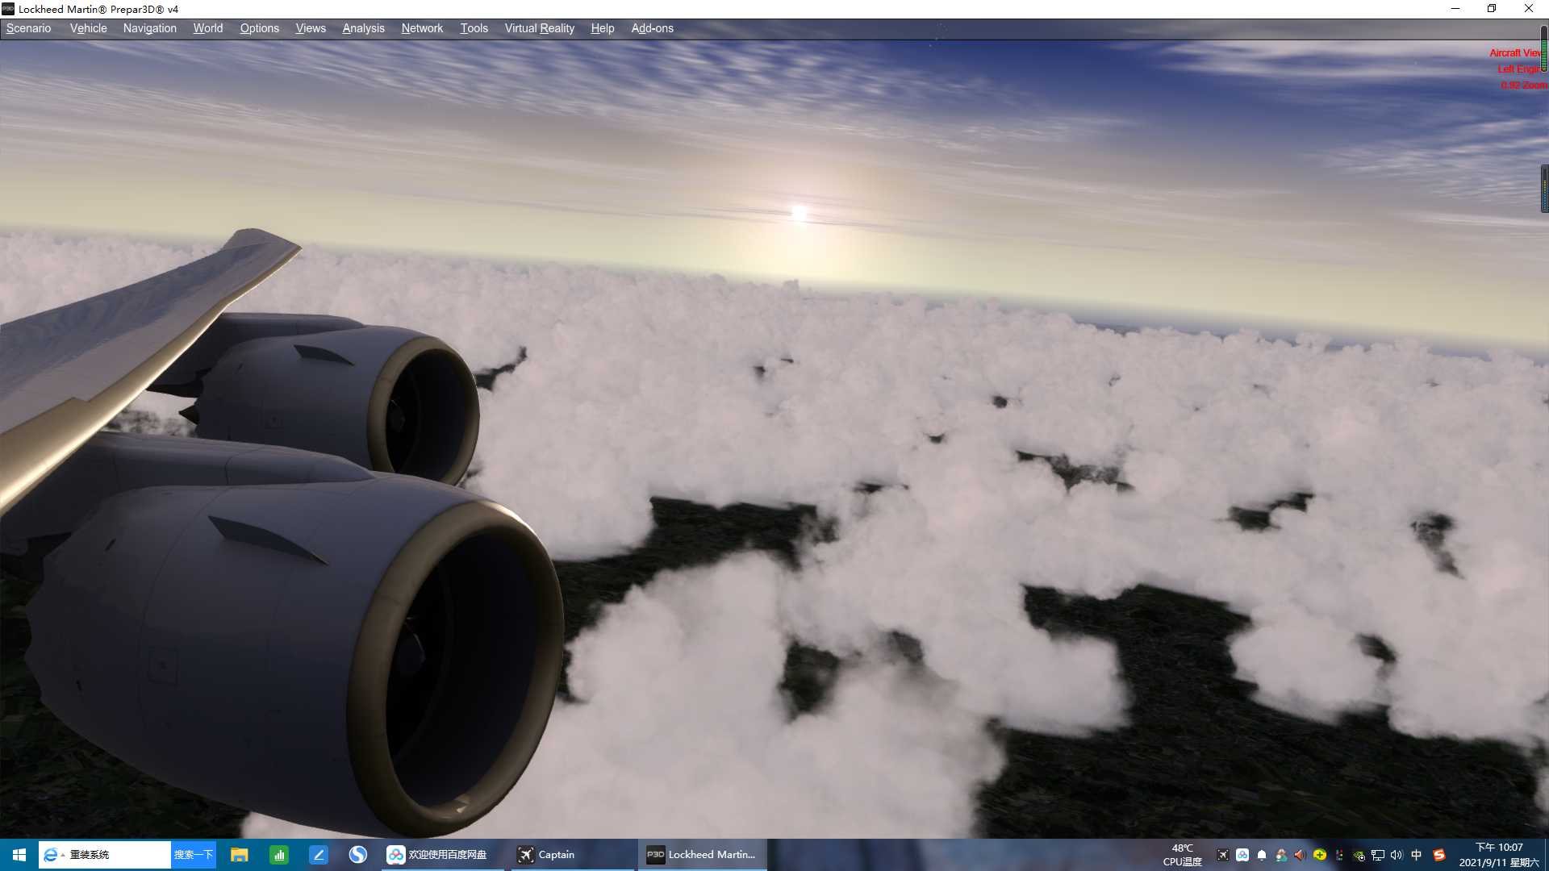Screen dimensions: 1549x871
Task: Click the NVIDIA tray icon
Action: (x=1359, y=855)
